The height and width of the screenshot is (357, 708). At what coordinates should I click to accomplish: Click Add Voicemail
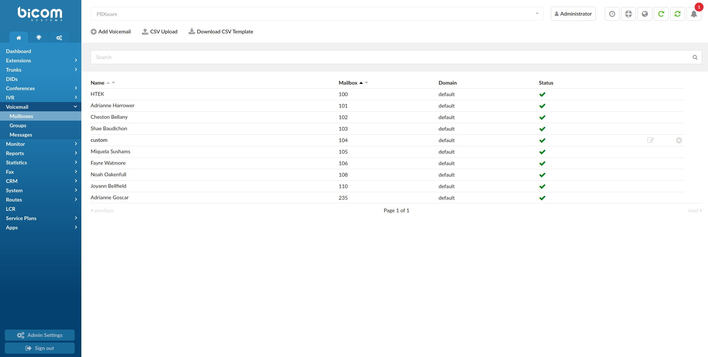pos(111,32)
